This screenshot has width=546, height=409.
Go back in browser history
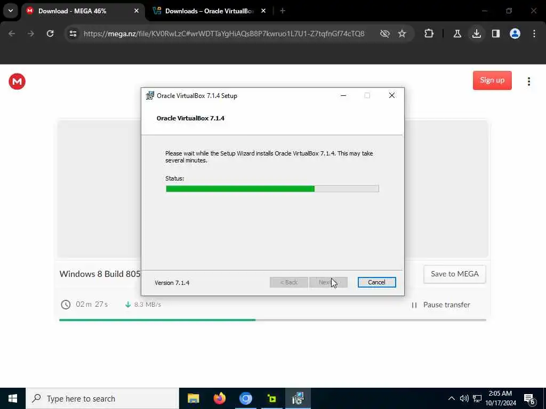[x=12, y=34]
